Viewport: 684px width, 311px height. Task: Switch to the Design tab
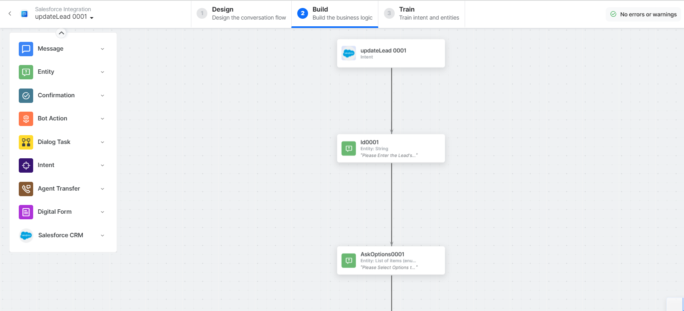[x=241, y=14]
